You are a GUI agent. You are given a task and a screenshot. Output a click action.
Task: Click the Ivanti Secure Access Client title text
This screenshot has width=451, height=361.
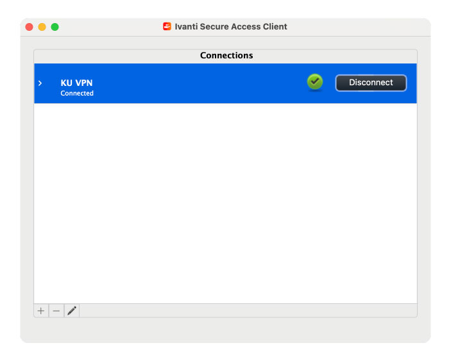coord(231,27)
